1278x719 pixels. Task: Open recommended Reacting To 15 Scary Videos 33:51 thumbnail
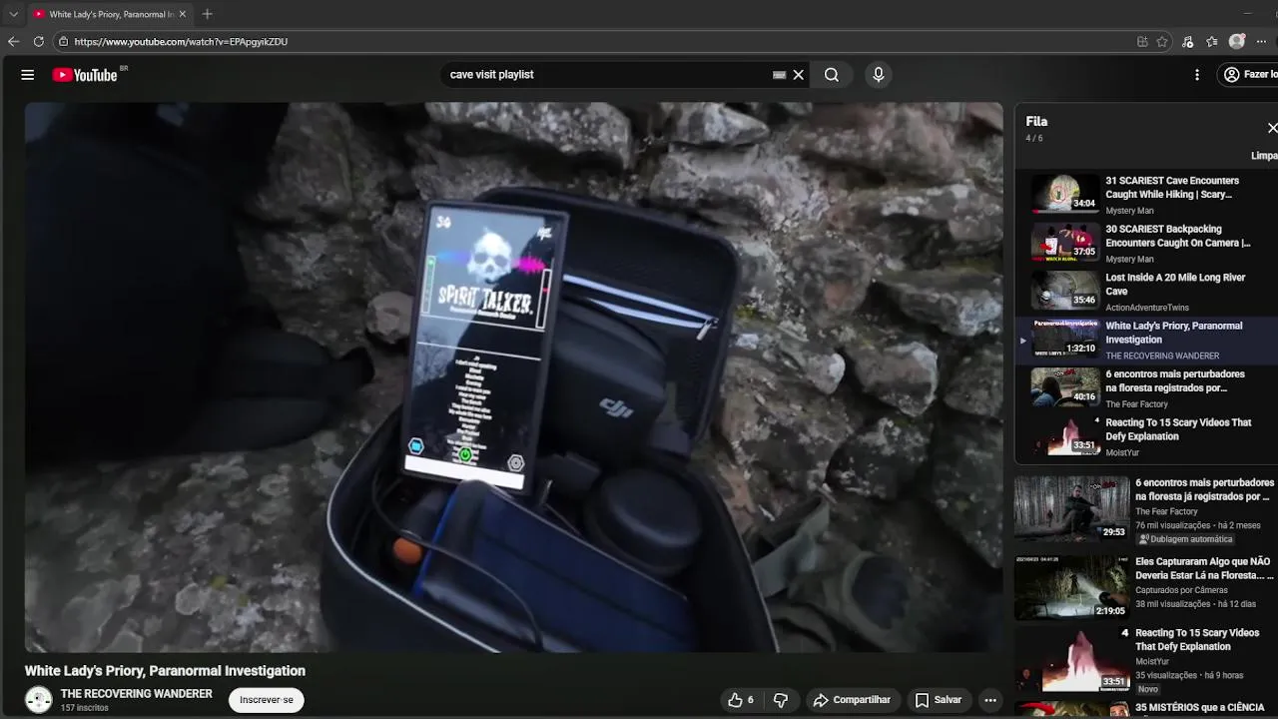click(x=1071, y=659)
